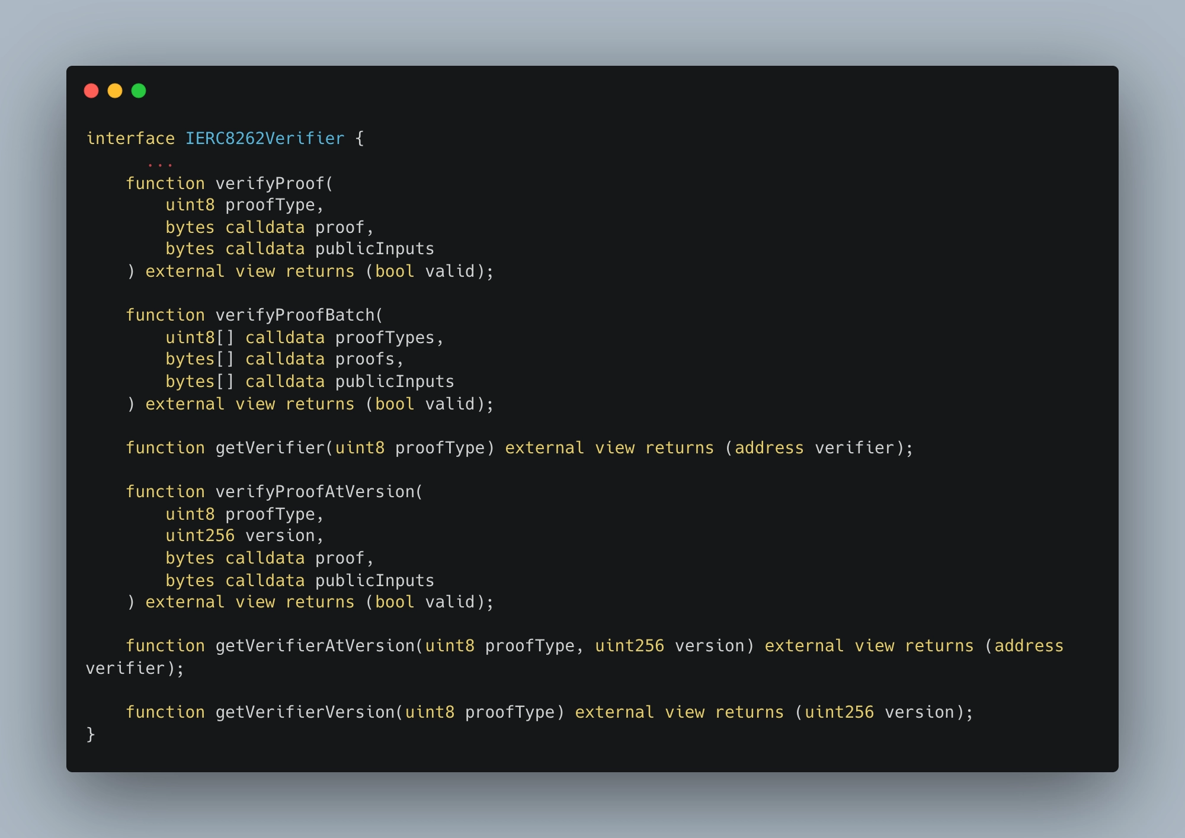Click the opening curly brace after IERC8262Verifier
1185x838 pixels.
pos(360,139)
